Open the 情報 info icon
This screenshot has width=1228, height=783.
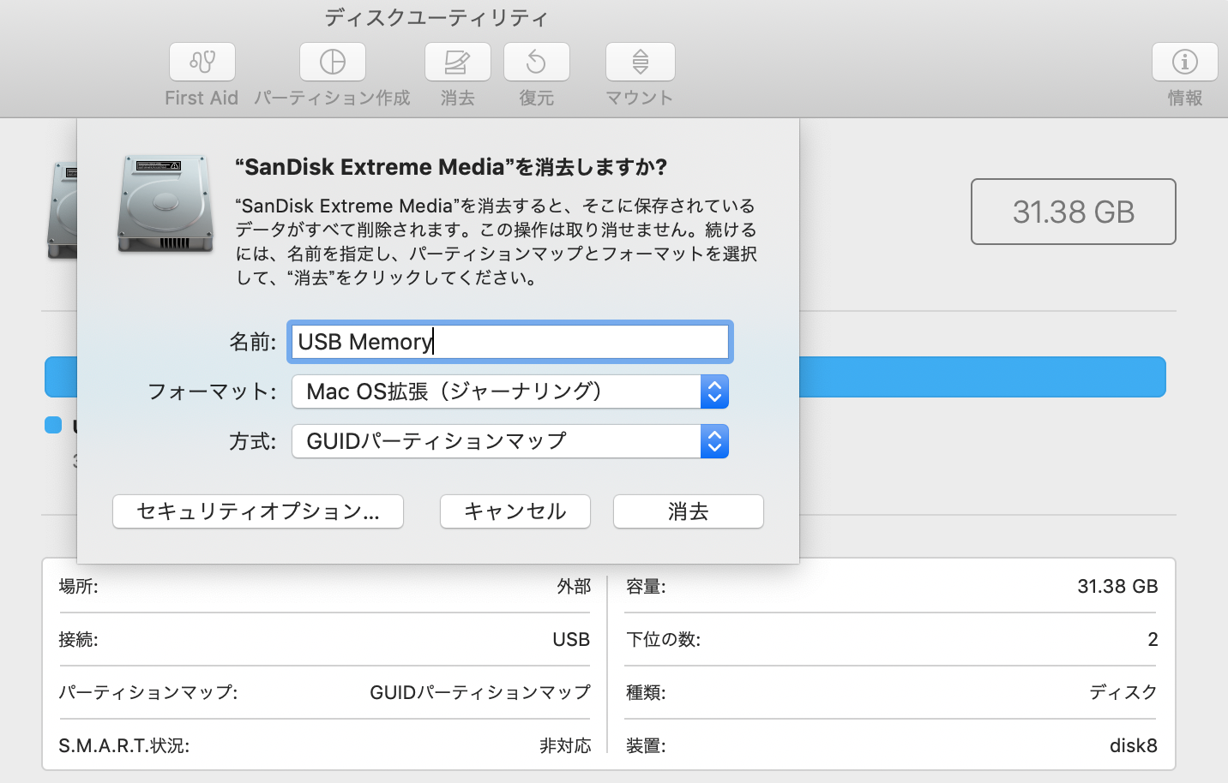point(1185,62)
